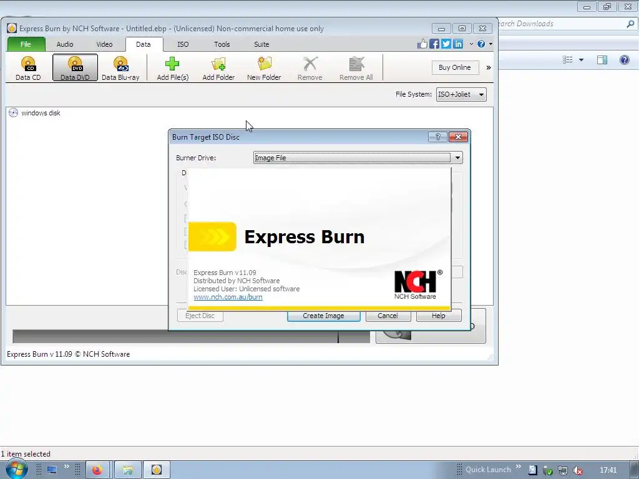Image resolution: width=639 pixels, height=479 pixels.
Task: Switch to the Audio tab
Action: (x=65, y=44)
